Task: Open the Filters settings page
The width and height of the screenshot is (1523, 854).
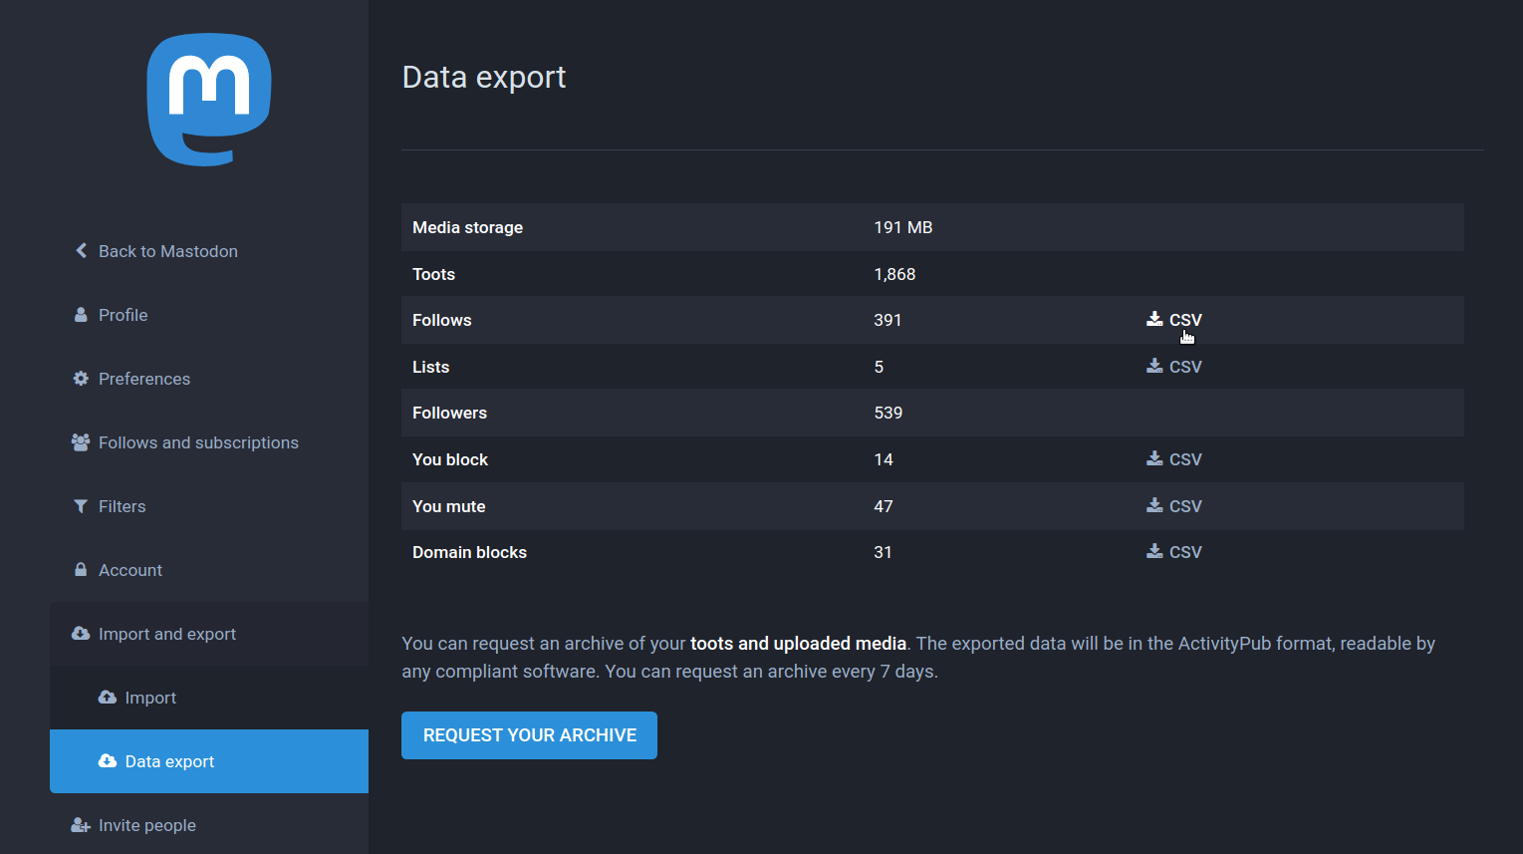Action: [x=122, y=506]
